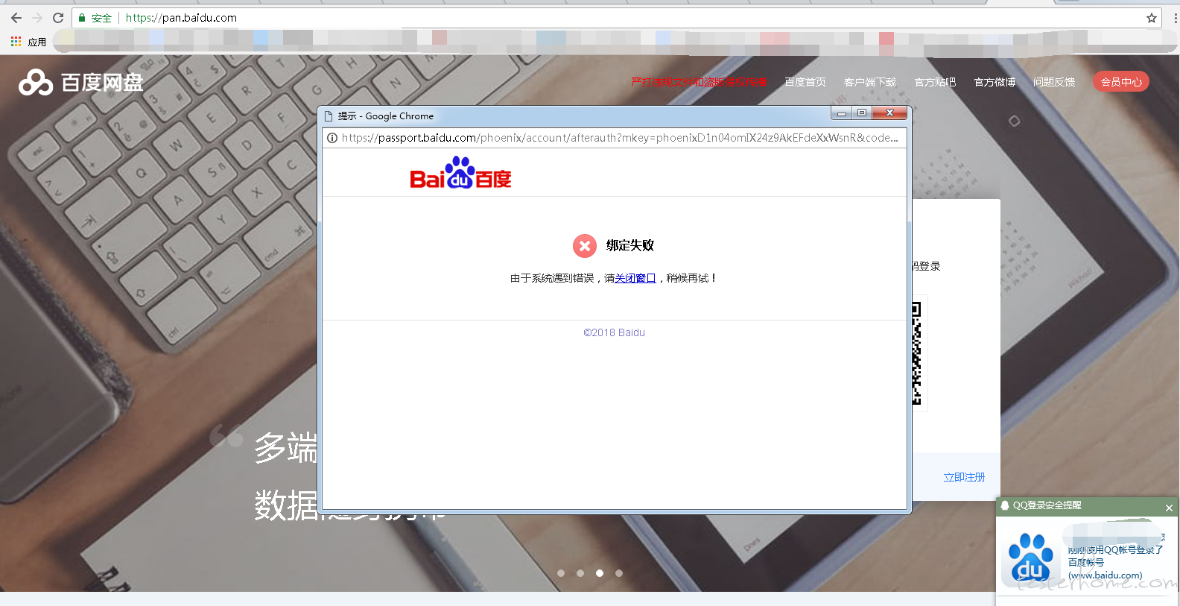Bookmark this page with the star icon
Image resolution: width=1180 pixels, height=606 pixels.
click(1152, 18)
